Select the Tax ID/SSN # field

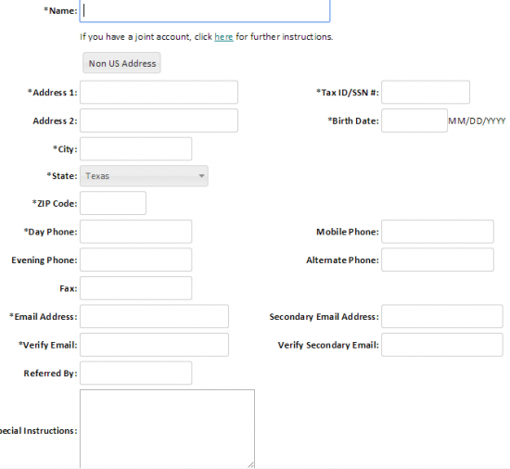[x=426, y=93]
